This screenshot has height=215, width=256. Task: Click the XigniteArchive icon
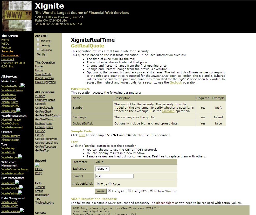tap(20, 193)
